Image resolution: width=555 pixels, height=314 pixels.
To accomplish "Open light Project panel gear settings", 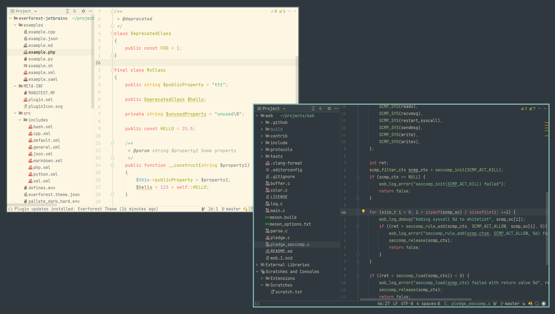I will pos(83,11).
